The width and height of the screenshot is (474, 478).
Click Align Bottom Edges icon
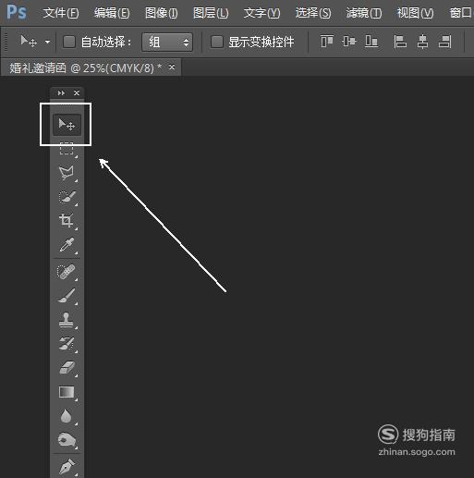click(371, 42)
